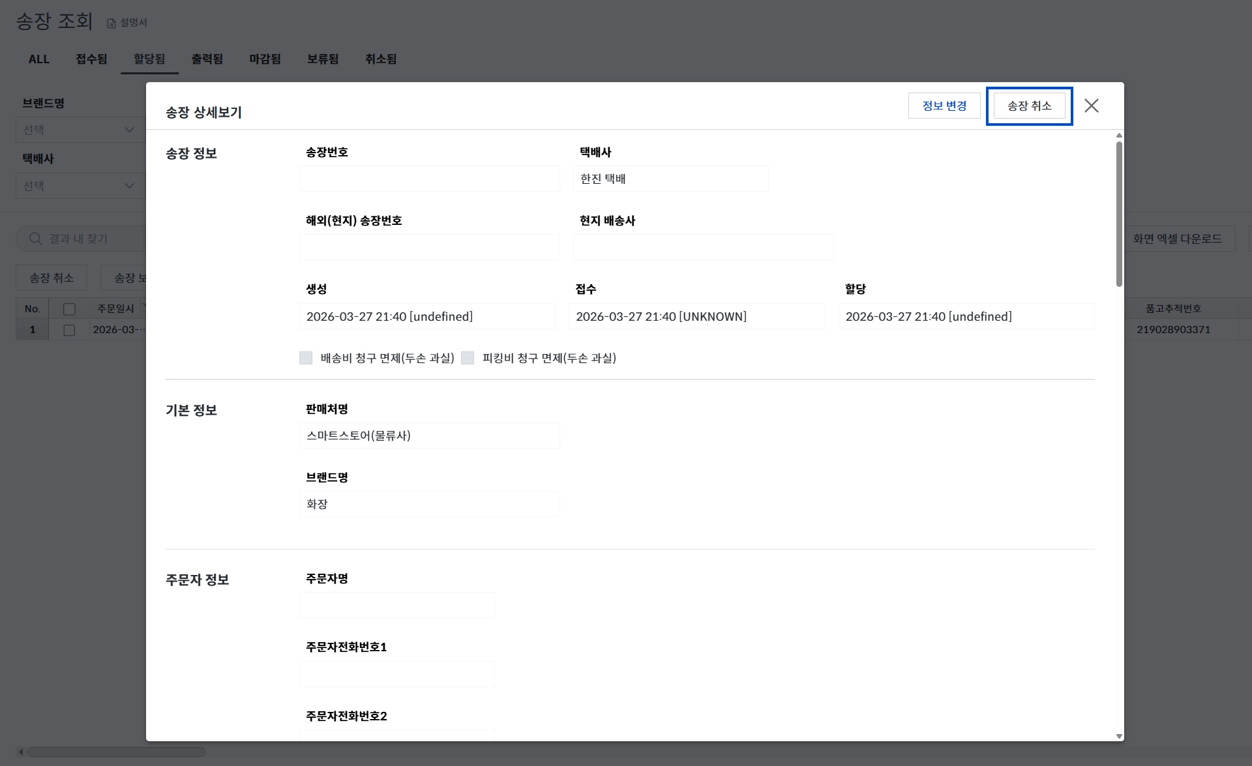Check 배송비 청구 면제(두손 과실) checkbox
This screenshot has height=766, width=1252.
[x=306, y=358]
